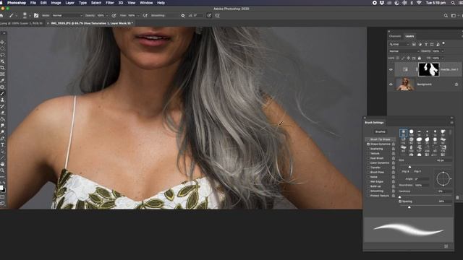
Task: Open the layer filter Kind dropdown
Action: point(399,44)
